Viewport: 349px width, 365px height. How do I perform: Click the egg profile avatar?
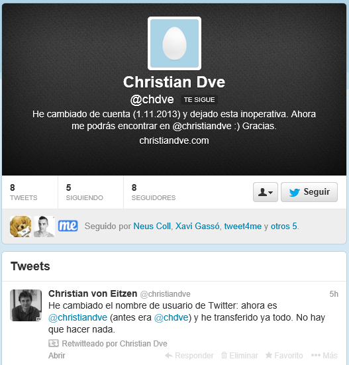point(174,43)
